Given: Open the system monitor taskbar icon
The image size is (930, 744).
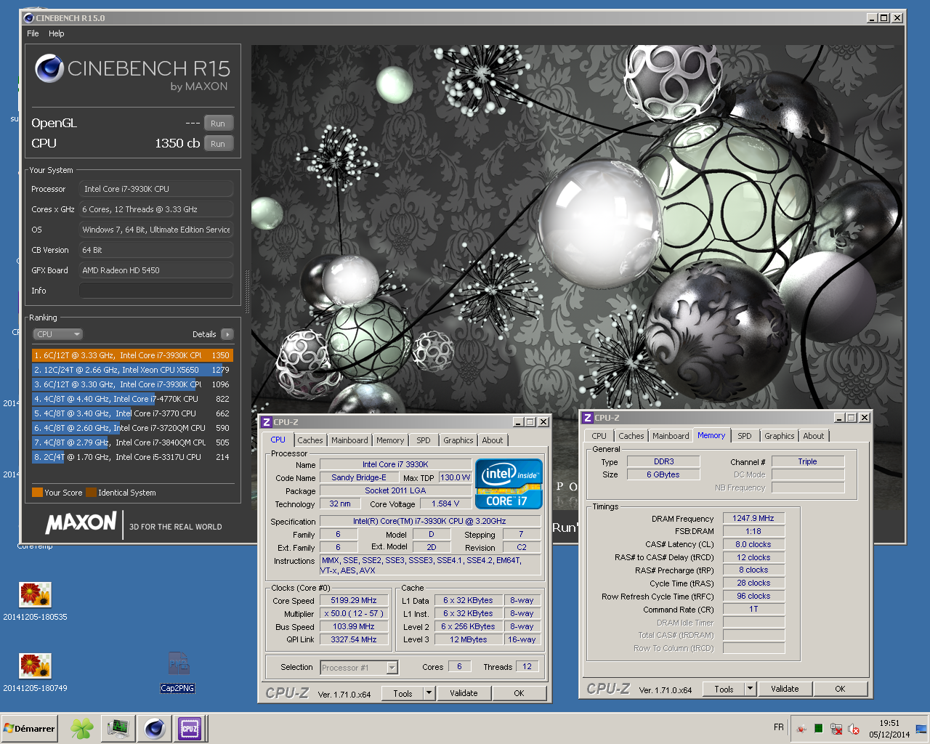Looking at the screenshot, I should coord(118,729).
